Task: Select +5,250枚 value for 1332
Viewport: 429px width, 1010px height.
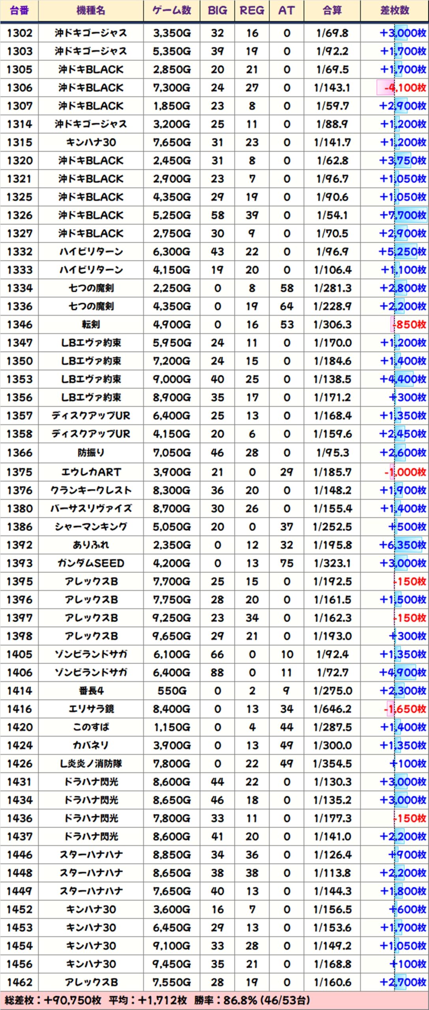Action: [x=403, y=252]
